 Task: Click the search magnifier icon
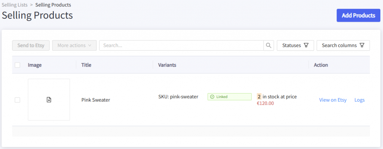point(269,45)
